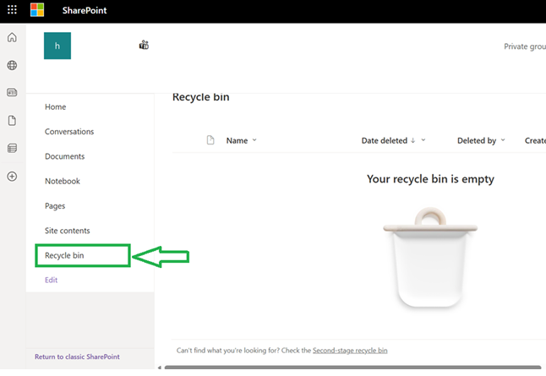Image resolution: width=546 pixels, height=376 pixels.
Task: Open My news icon in app bar
Action: 12,93
